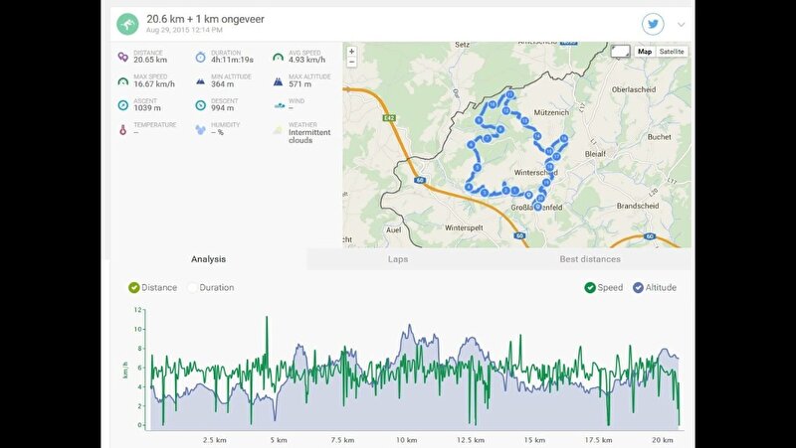Click the Distance stat icon
The width and height of the screenshot is (796, 448).
[x=122, y=57]
